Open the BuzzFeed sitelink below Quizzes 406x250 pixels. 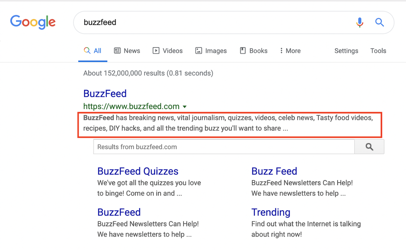tap(119, 212)
